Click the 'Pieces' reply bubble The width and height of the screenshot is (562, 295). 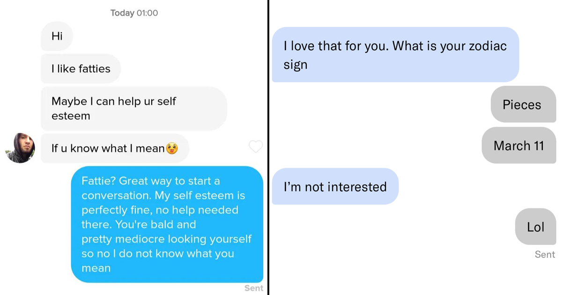(523, 104)
